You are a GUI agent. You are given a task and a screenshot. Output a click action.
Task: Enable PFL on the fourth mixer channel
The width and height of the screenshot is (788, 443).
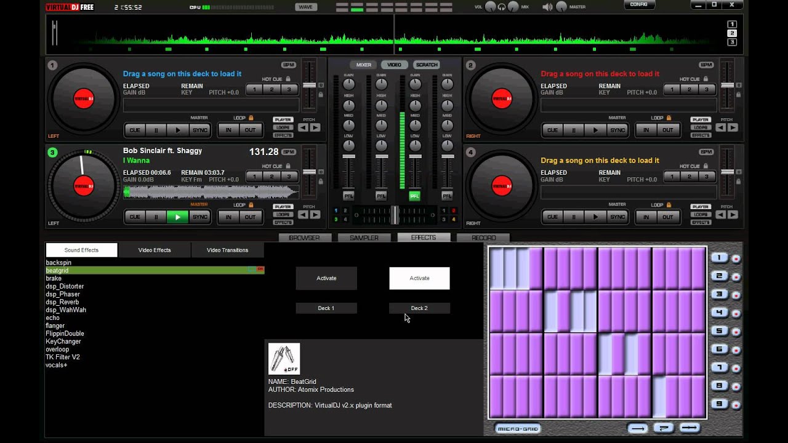pos(447,196)
